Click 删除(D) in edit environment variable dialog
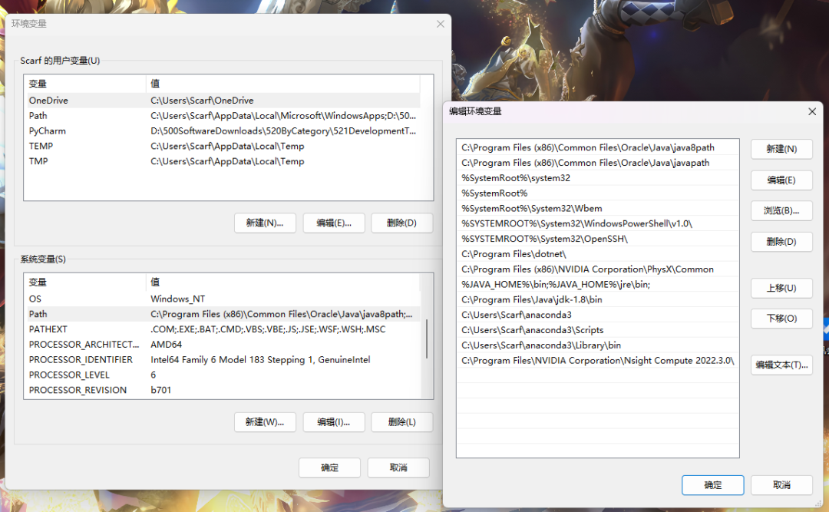Image resolution: width=829 pixels, height=512 pixels. click(x=781, y=242)
